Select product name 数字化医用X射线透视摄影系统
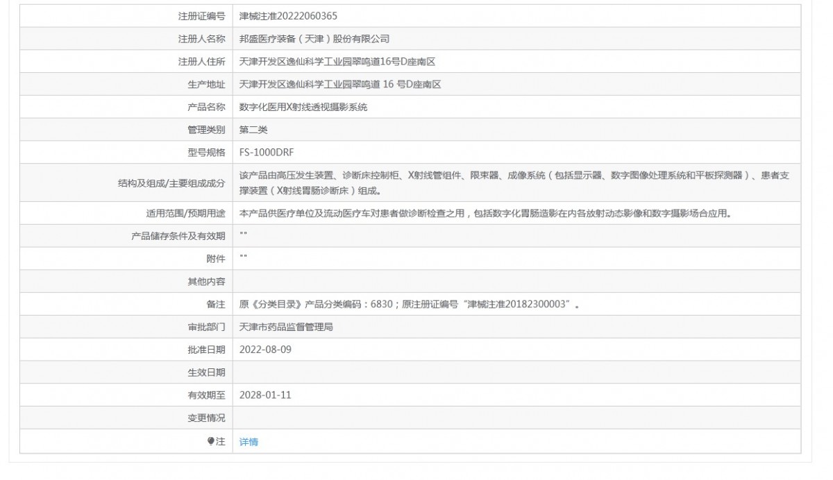 [x=303, y=108]
